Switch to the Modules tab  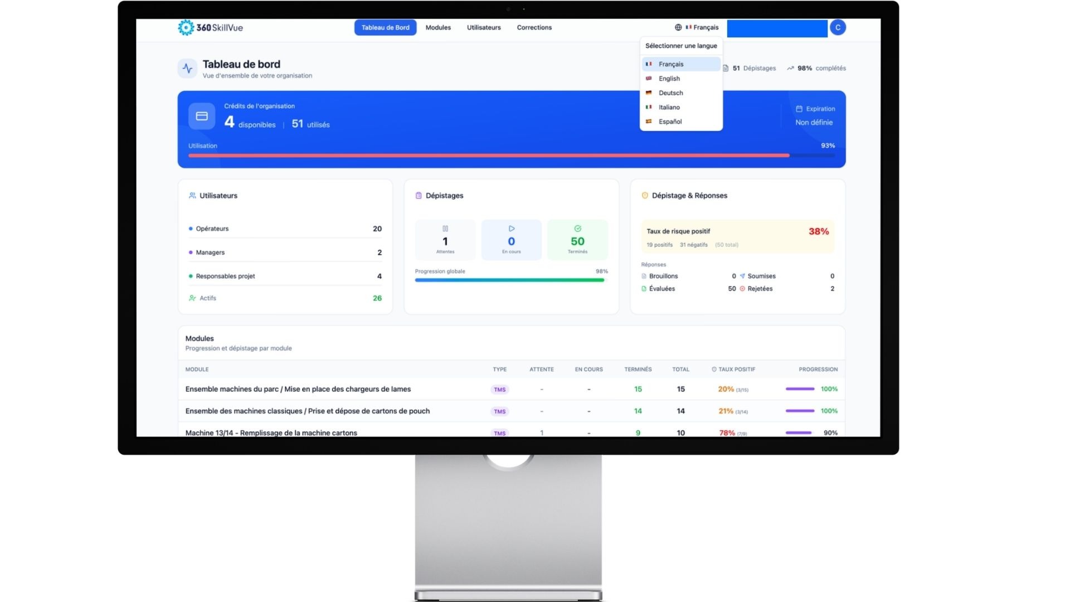(438, 27)
